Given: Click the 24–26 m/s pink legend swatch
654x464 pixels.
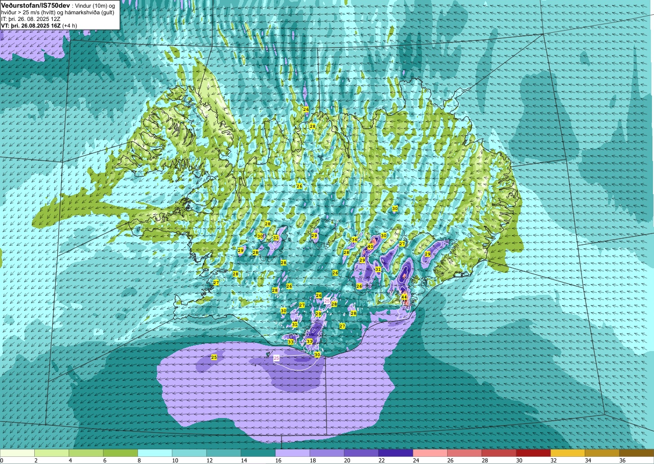Looking at the screenshot, I should click(430, 453).
